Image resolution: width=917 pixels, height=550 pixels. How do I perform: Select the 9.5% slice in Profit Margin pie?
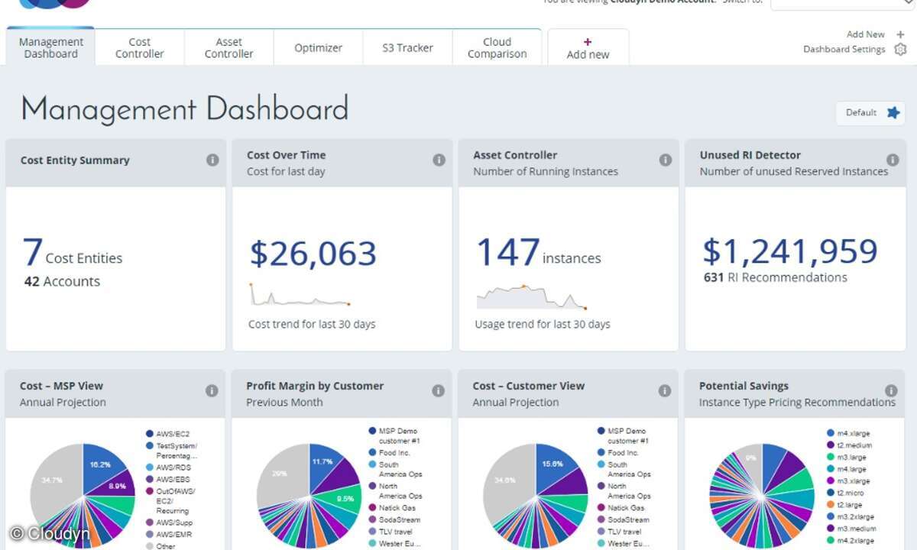click(x=345, y=498)
